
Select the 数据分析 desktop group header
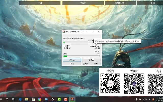click(x=120, y=3)
